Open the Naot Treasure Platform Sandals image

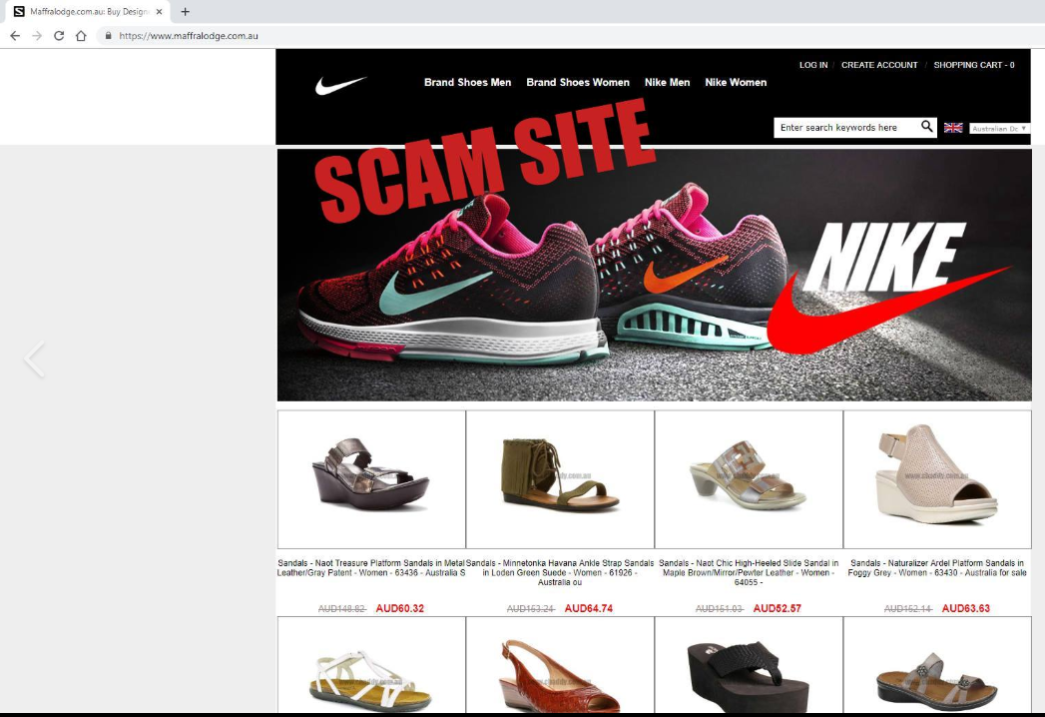tap(371, 479)
